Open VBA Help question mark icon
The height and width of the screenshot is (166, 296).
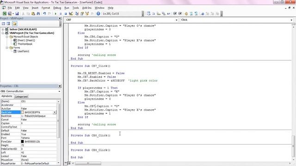point(98,13)
